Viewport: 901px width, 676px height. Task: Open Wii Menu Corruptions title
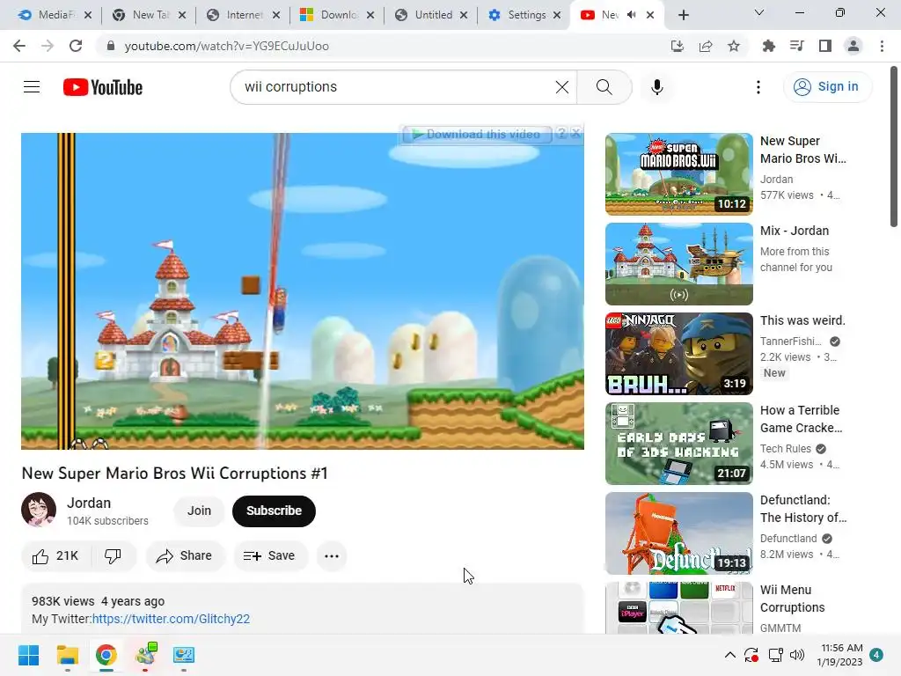point(793,599)
